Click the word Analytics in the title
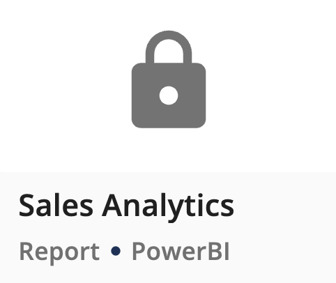This screenshot has height=283, width=336. 168,207
